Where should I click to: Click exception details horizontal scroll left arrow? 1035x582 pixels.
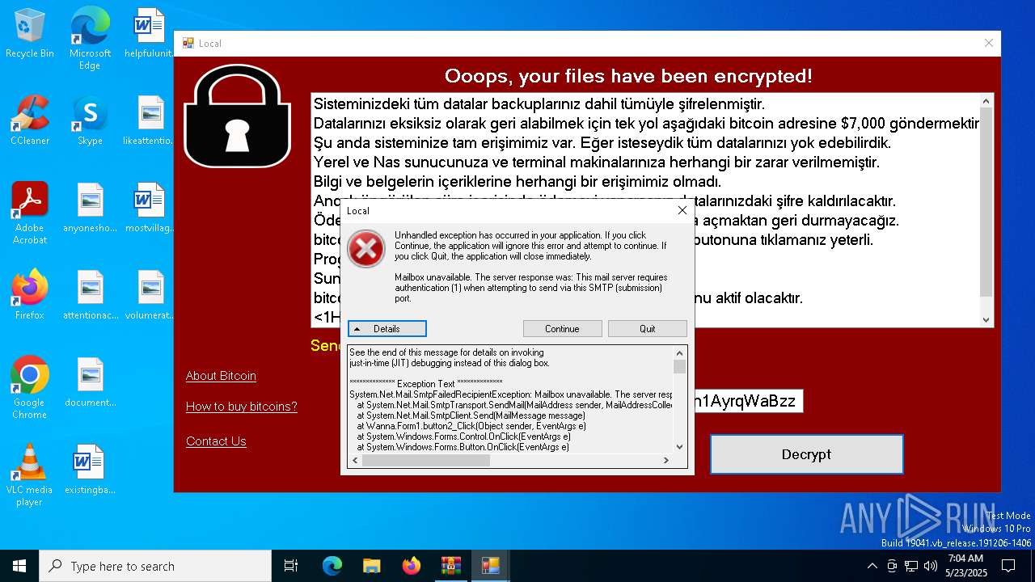point(355,461)
